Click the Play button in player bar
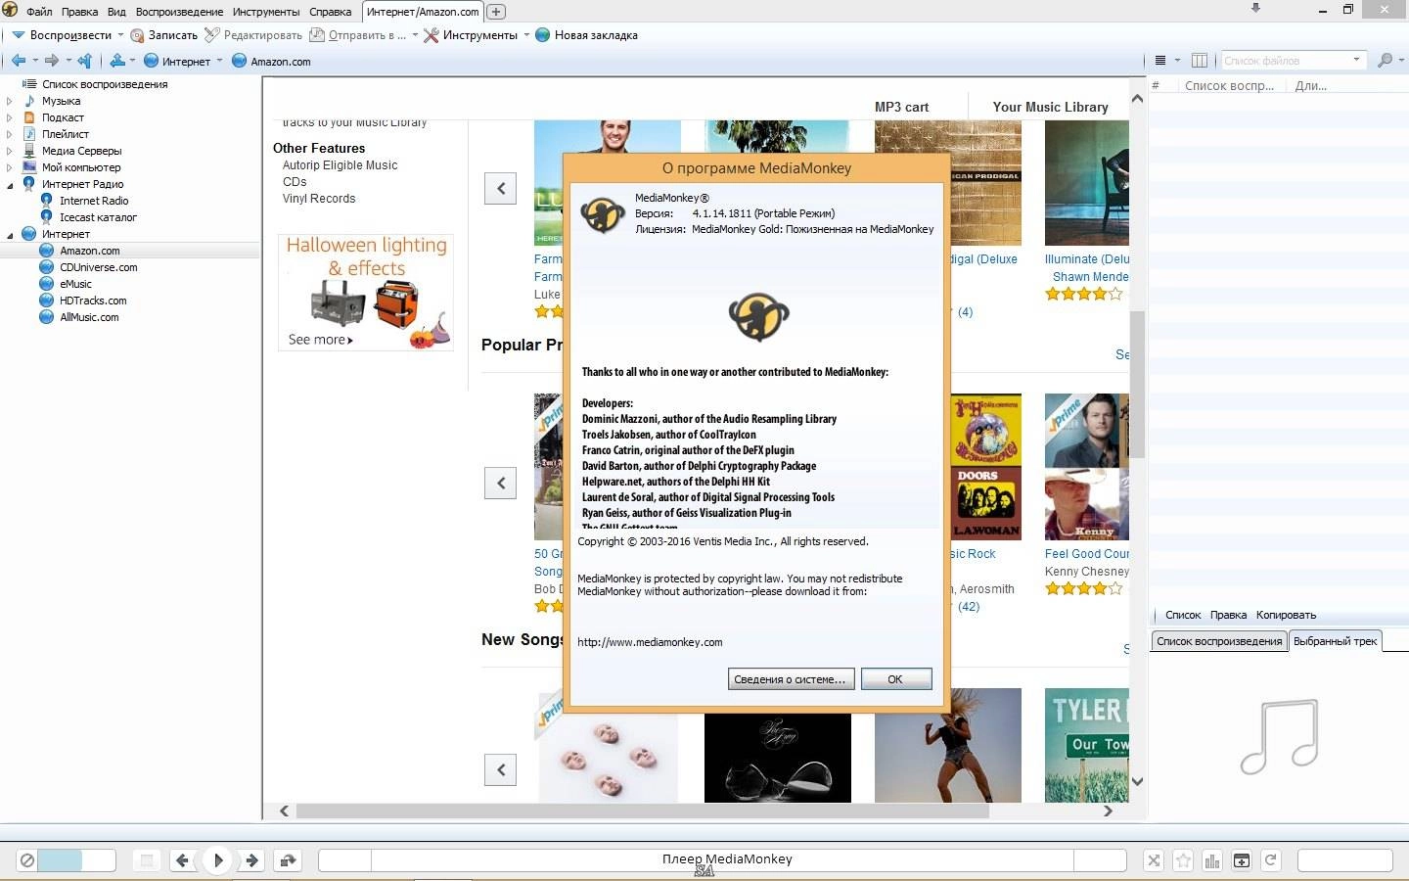This screenshot has width=1409, height=881. coord(218,860)
